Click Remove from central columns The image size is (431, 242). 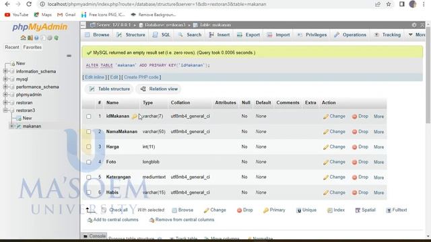(182, 220)
